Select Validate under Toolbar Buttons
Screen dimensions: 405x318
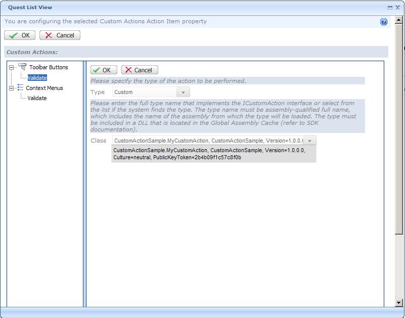coord(37,78)
